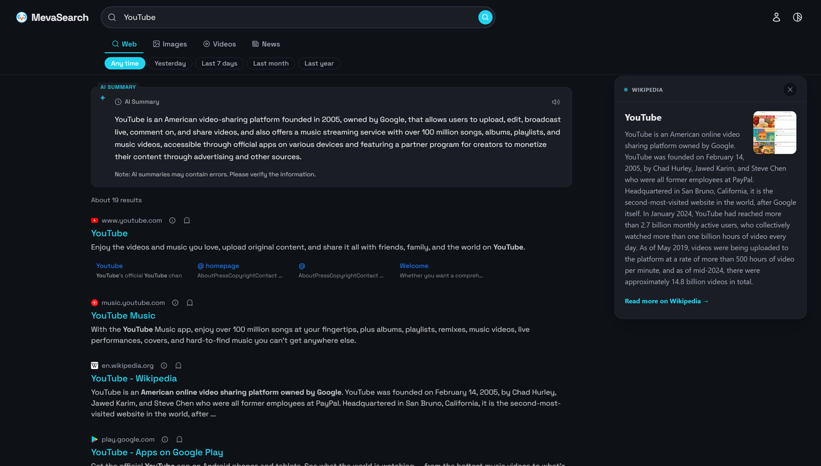The width and height of the screenshot is (821, 466).
Task: Filter results to Last month
Action: pyautogui.click(x=271, y=64)
